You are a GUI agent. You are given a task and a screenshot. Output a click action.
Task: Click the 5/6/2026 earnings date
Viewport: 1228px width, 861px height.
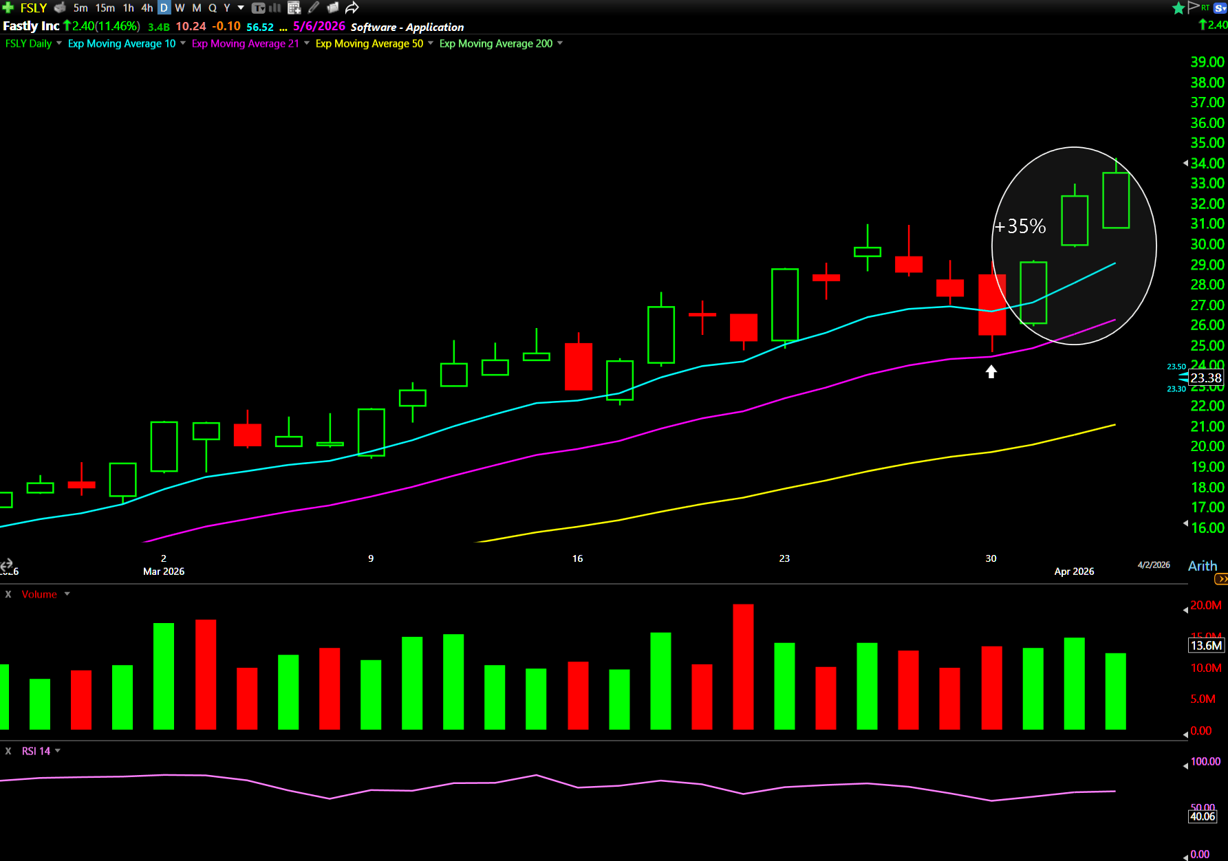319,26
